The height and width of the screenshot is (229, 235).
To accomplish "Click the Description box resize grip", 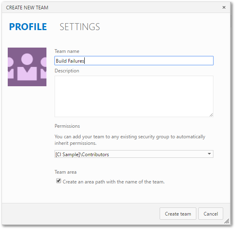I will click(x=211, y=115).
